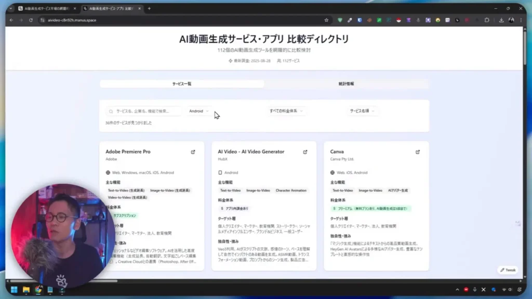Click the Character Animation feature tag

click(291, 191)
